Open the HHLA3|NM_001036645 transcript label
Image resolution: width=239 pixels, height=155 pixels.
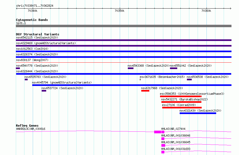[176, 142]
